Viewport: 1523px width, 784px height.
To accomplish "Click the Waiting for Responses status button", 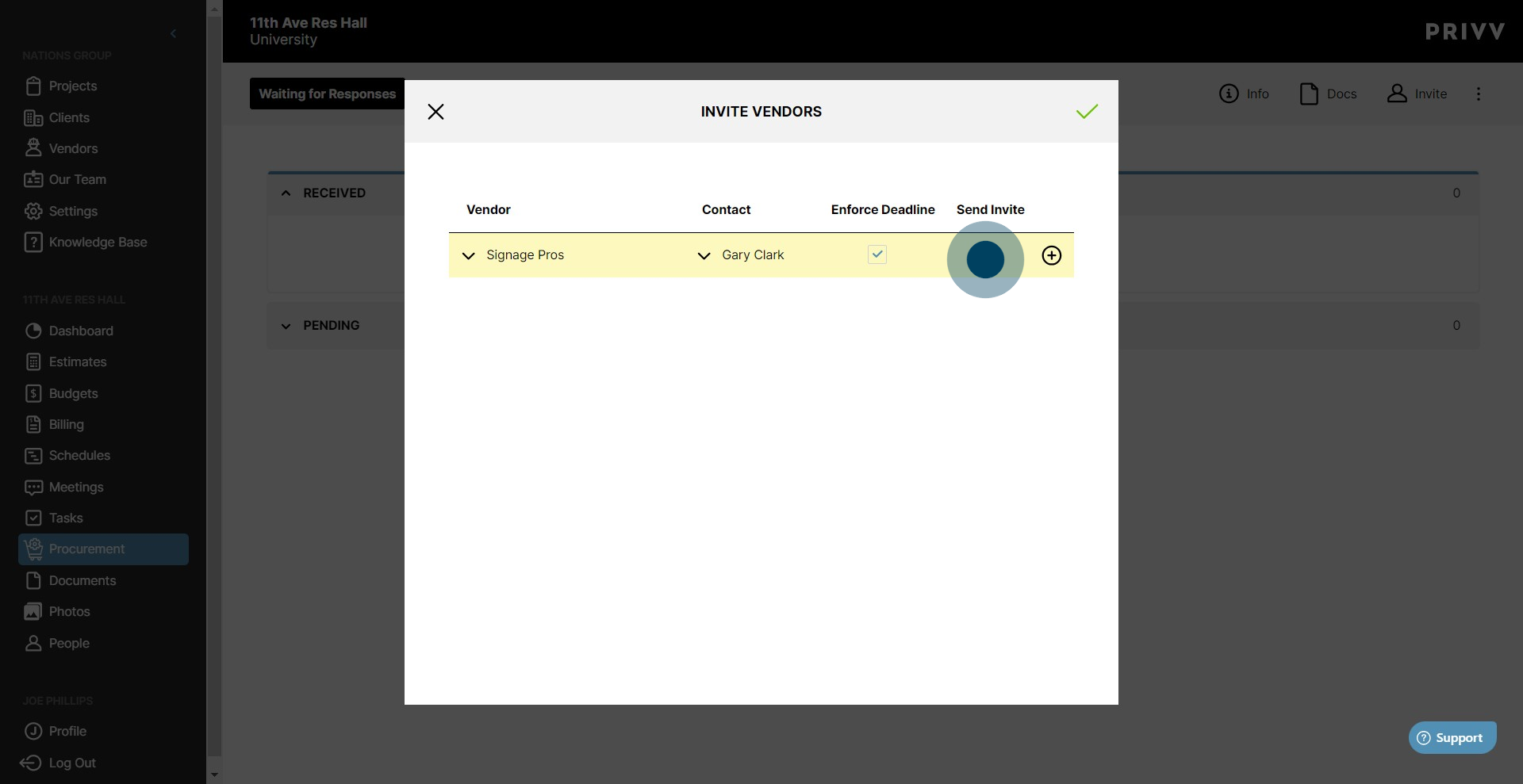I will pyautogui.click(x=327, y=94).
